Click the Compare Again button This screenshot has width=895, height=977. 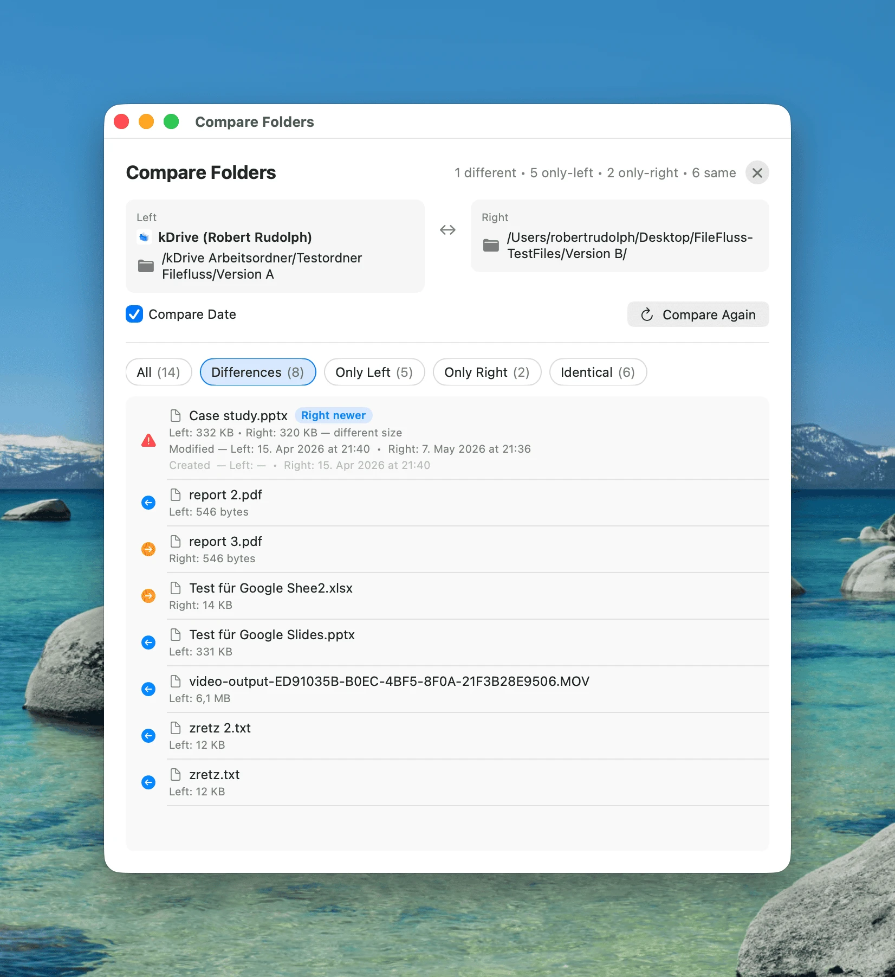click(698, 315)
